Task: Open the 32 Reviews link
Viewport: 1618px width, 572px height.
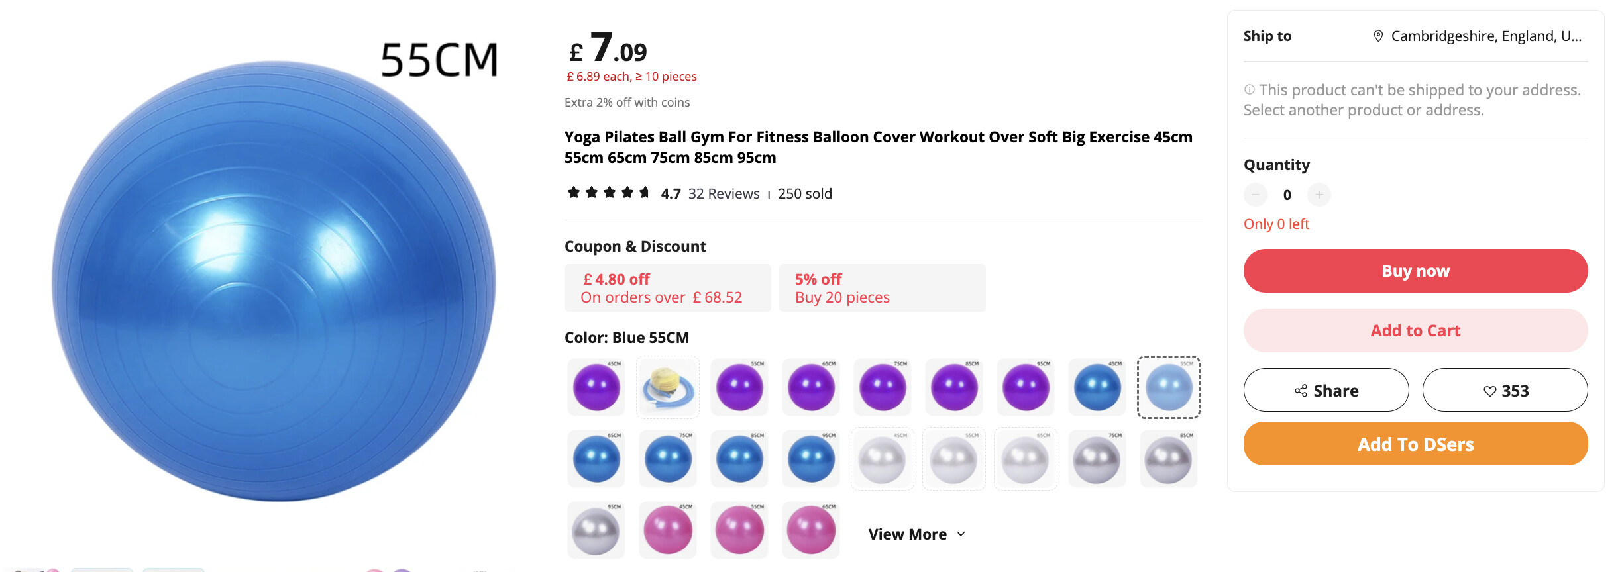Action: (724, 194)
